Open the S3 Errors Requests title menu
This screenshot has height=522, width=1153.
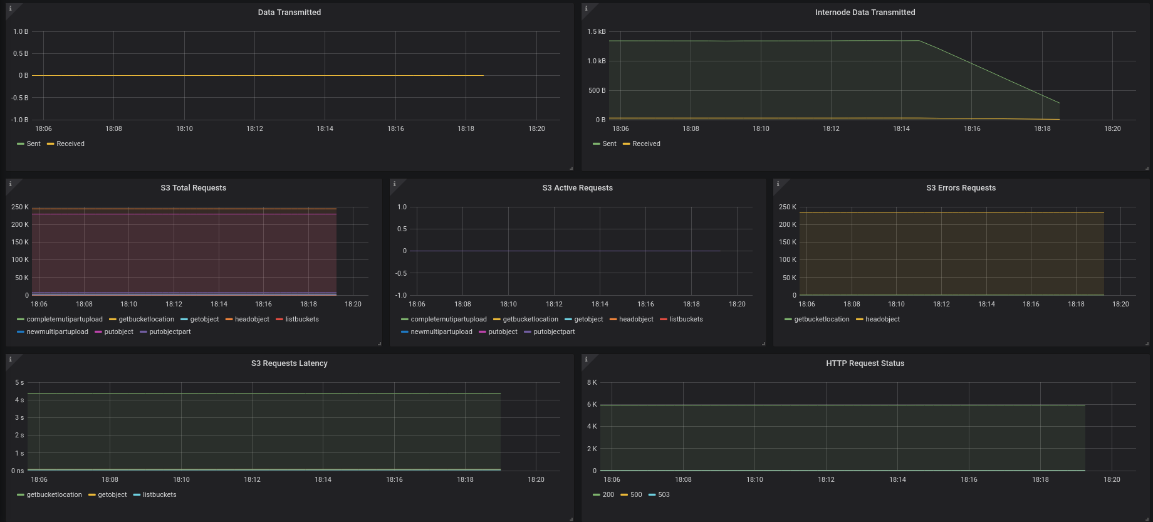click(x=961, y=188)
